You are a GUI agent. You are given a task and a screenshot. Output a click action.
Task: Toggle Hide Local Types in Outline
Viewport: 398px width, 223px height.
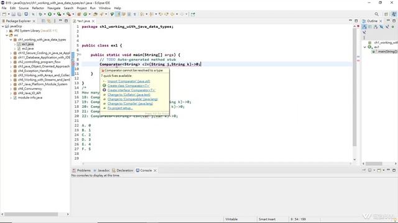click(364, 32)
